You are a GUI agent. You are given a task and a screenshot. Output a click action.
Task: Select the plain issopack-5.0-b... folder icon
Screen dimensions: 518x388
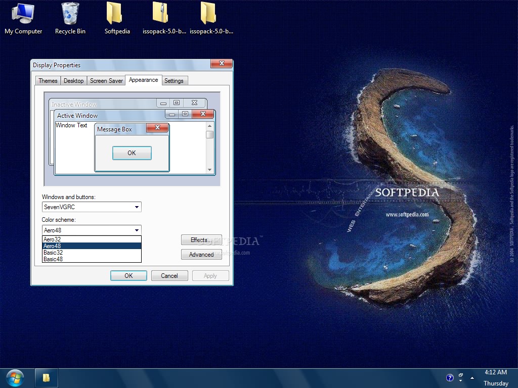[211, 18]
